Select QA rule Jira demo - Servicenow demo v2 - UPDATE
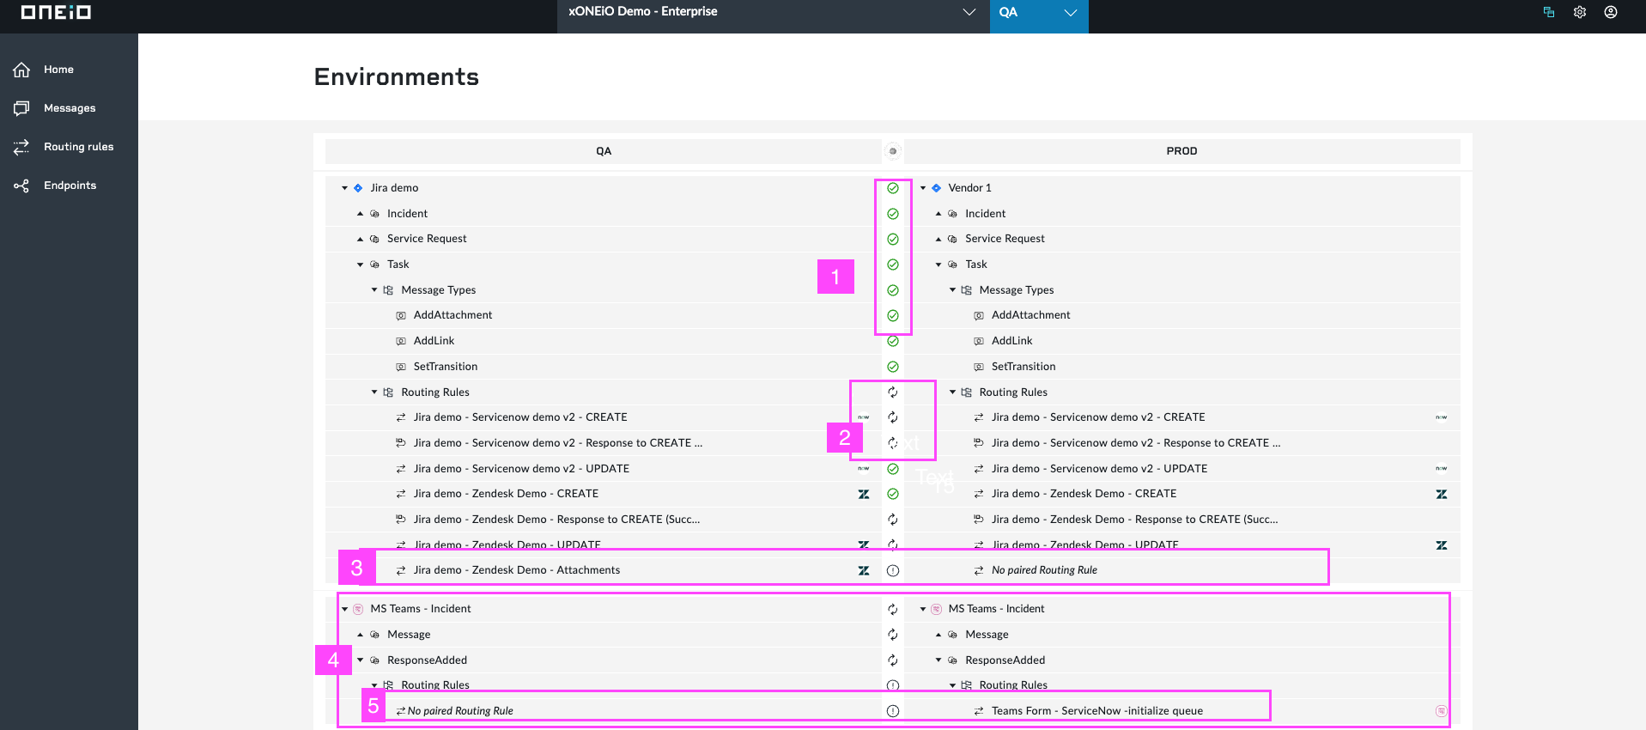Image resolution: width=1646 pixels, height=730 pixels. [x=521, y=469]
